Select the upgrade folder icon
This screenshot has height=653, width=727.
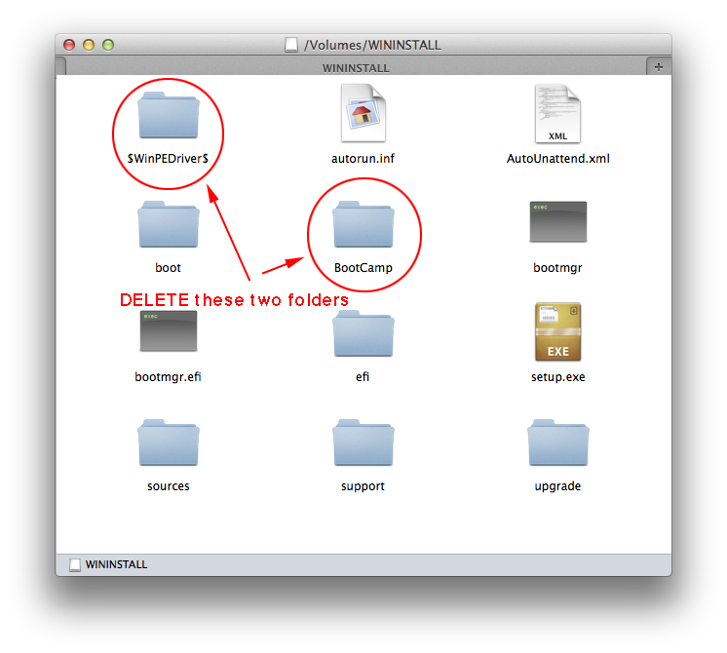(x=558, y=442)
